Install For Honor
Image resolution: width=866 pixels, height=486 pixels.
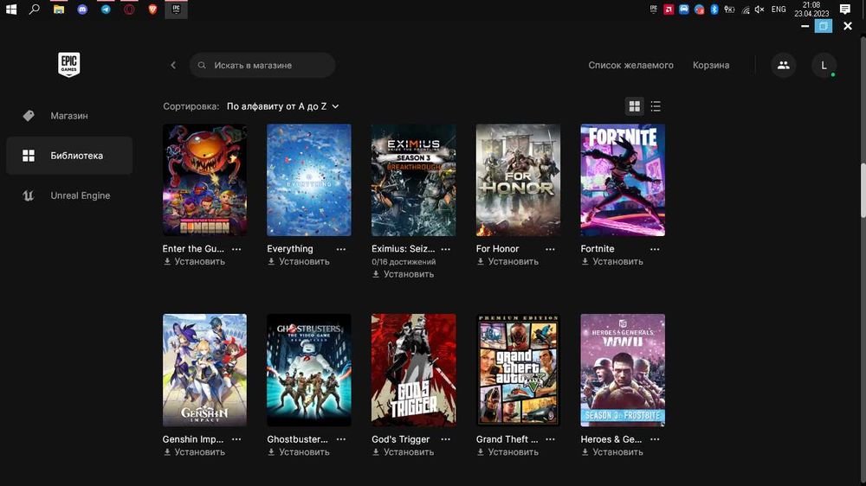click(507, 261)
